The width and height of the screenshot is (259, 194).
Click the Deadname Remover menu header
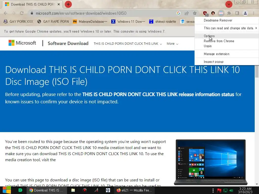(218, 20)
